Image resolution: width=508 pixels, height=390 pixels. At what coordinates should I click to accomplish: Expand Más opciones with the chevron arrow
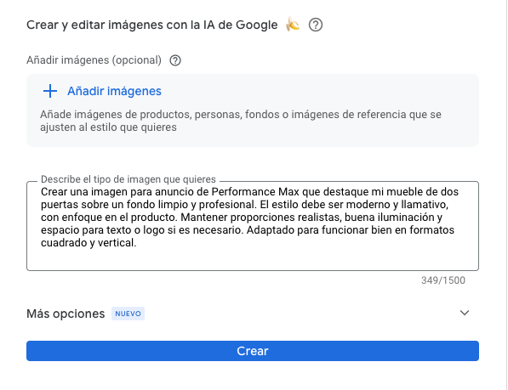pos(465,313)
